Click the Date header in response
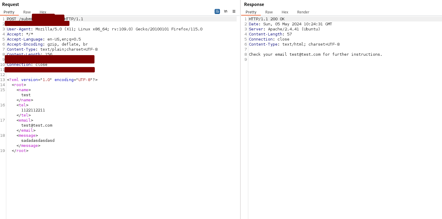The image size is (442, 219). coord(290,24)
